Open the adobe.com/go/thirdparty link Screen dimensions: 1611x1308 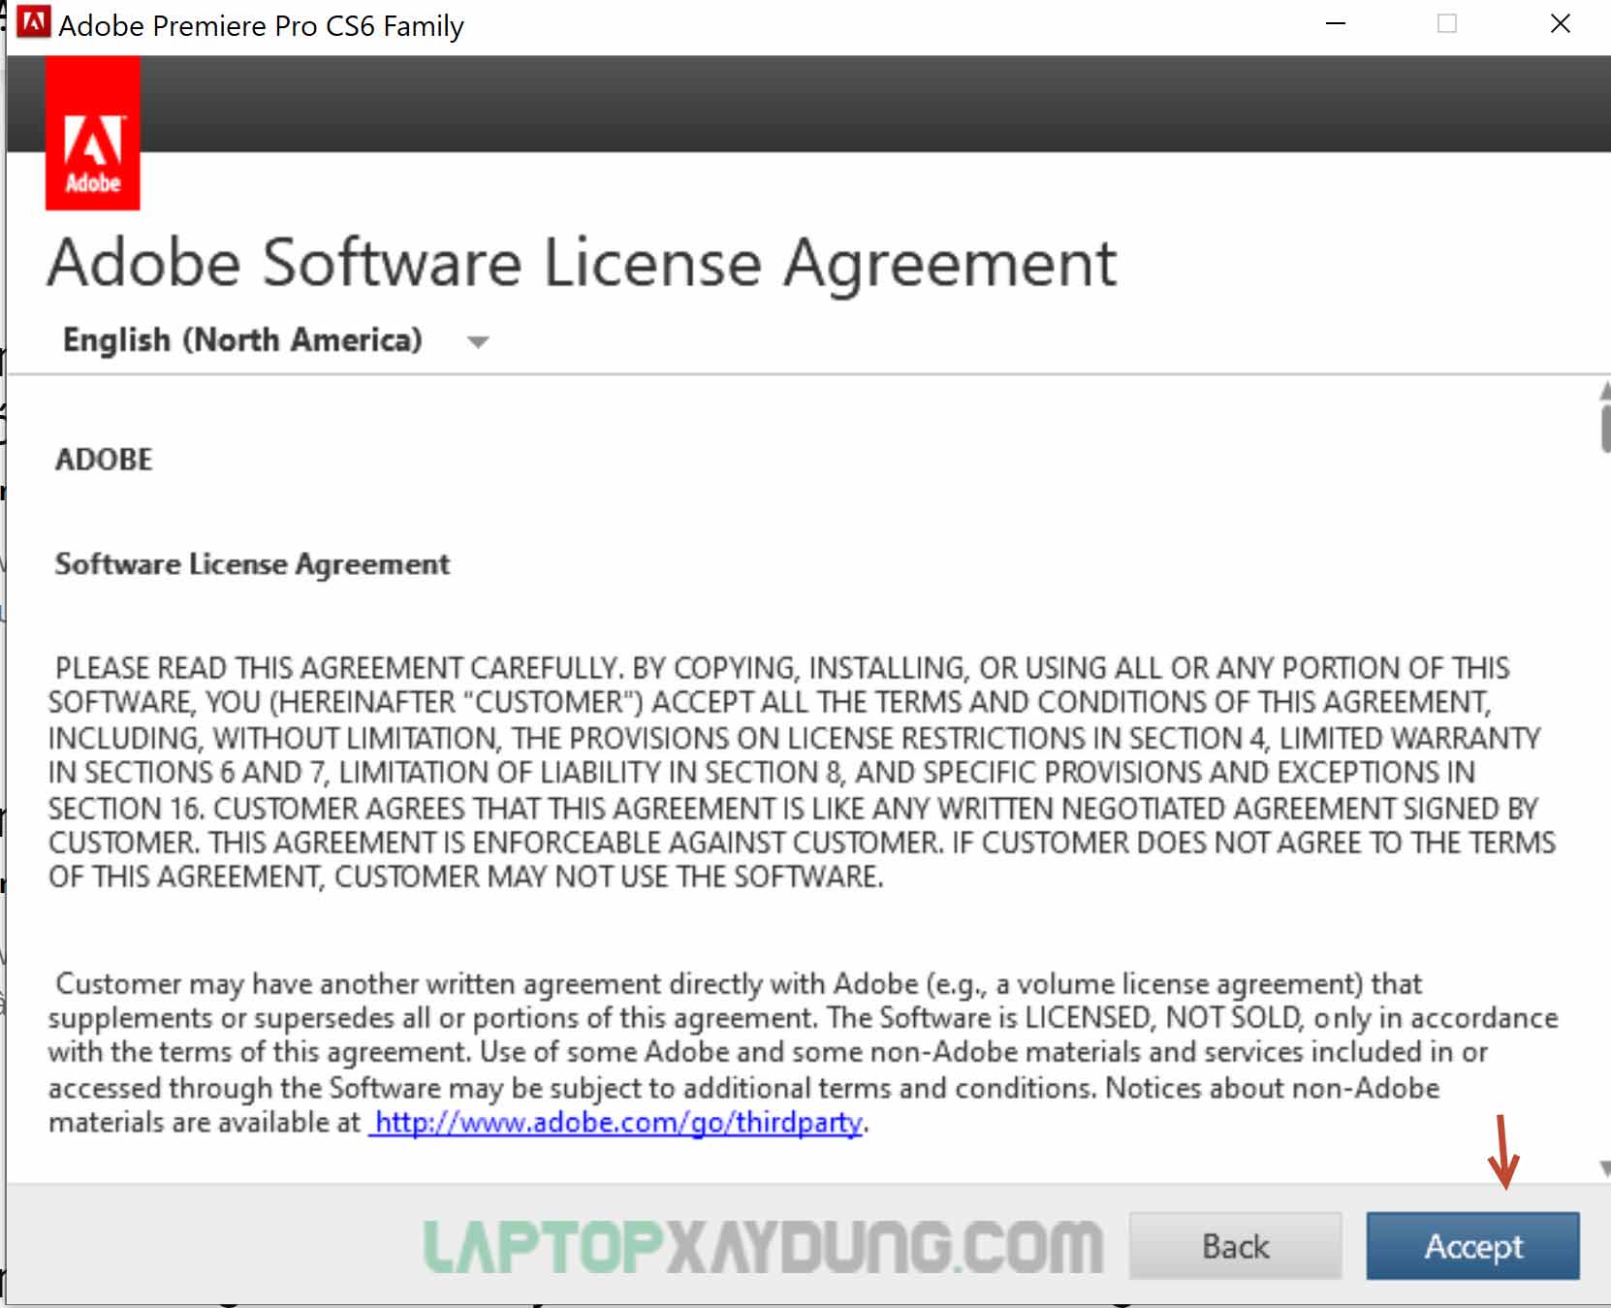616,1122
